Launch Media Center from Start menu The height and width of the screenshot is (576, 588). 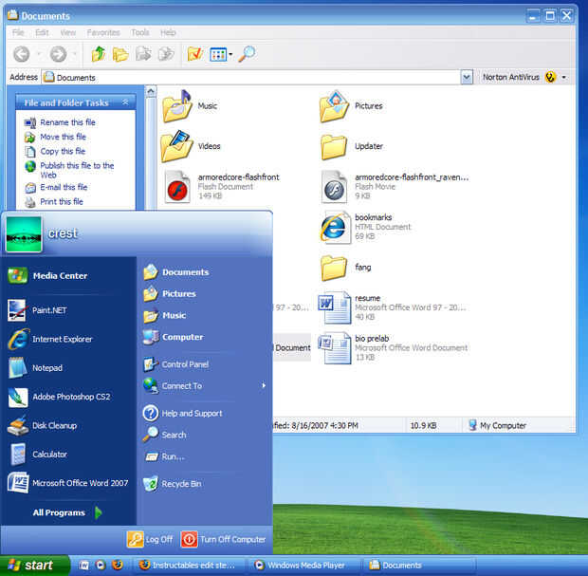pos(48,276)
